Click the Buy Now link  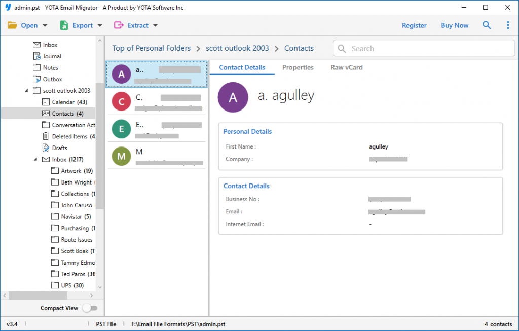click(x=454, y=25)
